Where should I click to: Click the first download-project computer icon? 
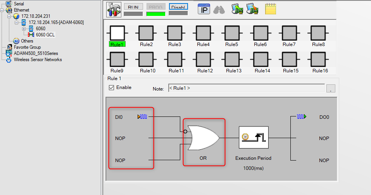[x=237, y=9]
